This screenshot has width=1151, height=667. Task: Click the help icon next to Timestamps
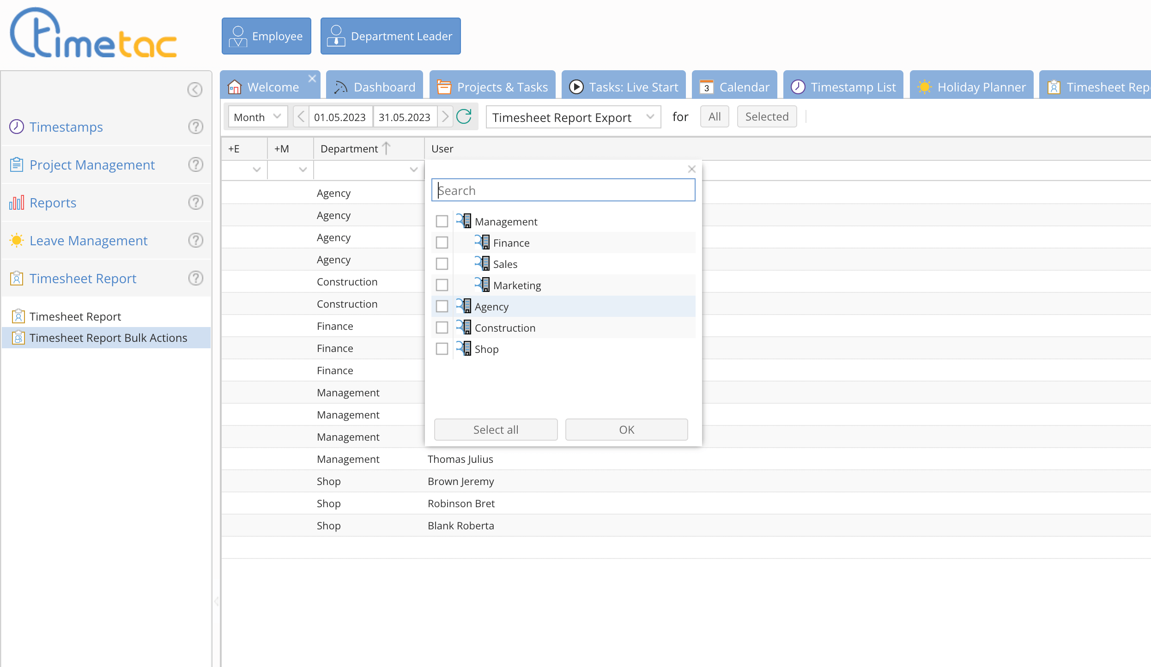[x=195, y=127]
